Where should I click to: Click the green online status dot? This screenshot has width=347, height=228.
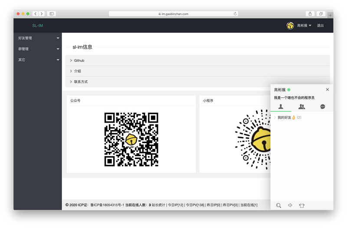pyautogui.click(x=289, y=90)
